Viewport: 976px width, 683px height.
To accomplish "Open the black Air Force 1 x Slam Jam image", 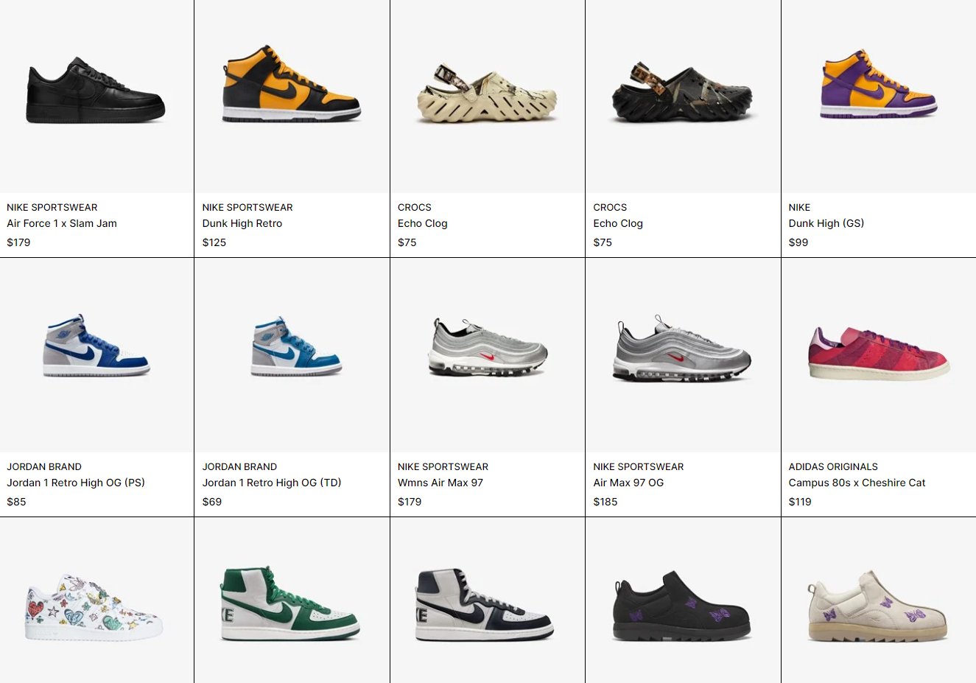I will coord(96,91).
